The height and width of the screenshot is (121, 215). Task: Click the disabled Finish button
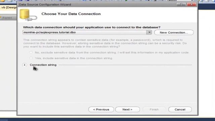(154, 110)
